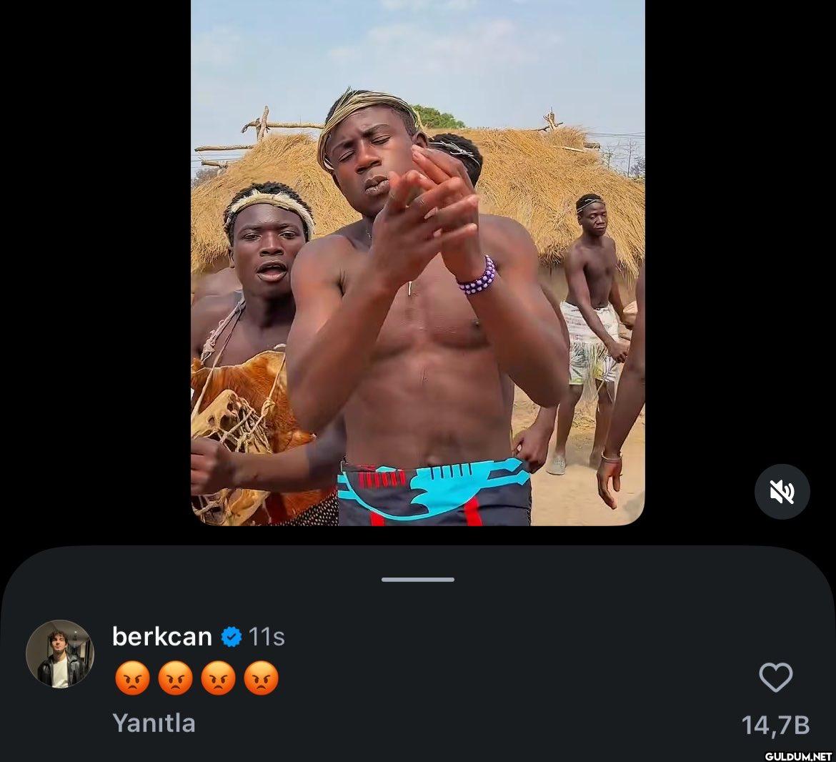Open berkcan's profile picture avatar

[60, 654]
